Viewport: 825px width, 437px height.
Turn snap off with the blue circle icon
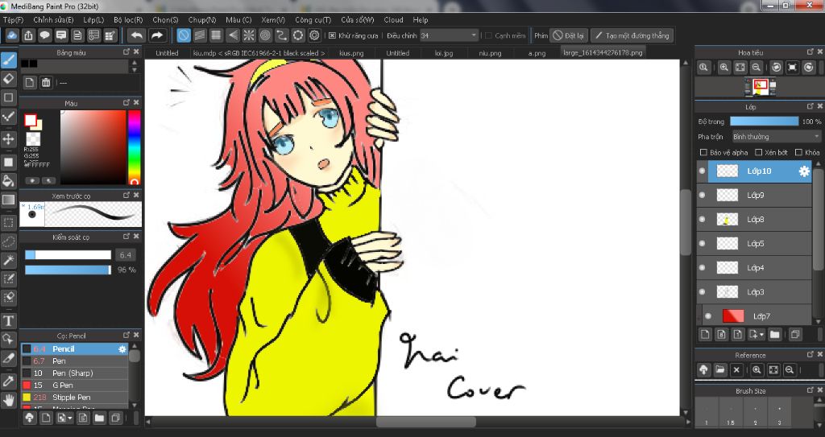tap(183, 35)
